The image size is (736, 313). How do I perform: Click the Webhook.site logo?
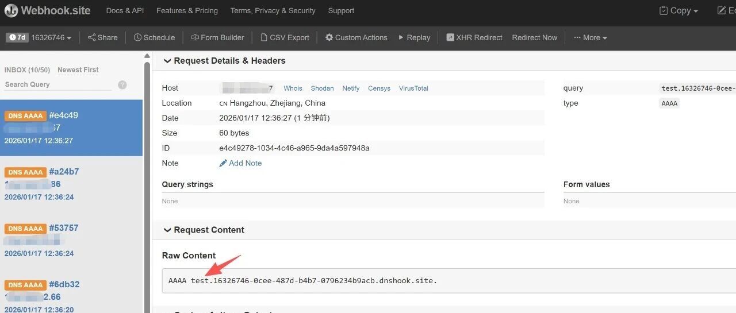click(x=47, y=10)
